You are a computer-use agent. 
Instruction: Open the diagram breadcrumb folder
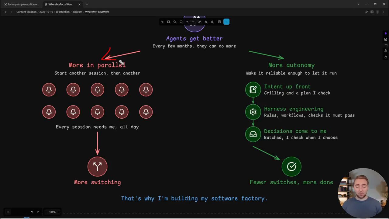[77, 12]
